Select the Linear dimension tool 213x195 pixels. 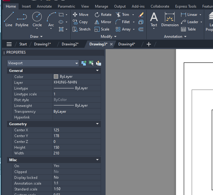189,15
